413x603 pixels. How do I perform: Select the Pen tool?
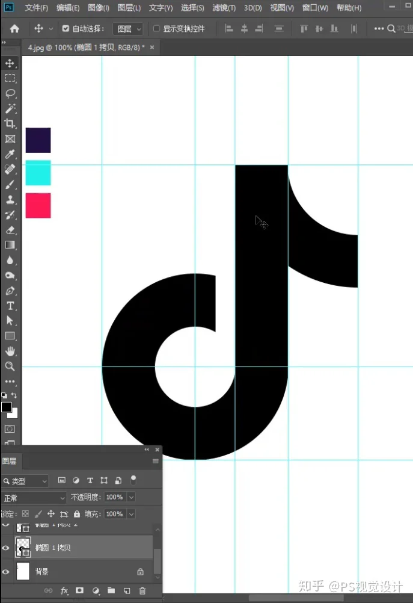click(10, 291)
